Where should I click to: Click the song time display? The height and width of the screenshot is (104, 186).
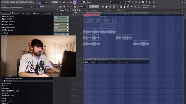click(x=85, y=2)
